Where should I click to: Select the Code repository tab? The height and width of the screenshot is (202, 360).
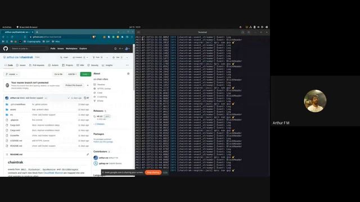click(9, 65)
